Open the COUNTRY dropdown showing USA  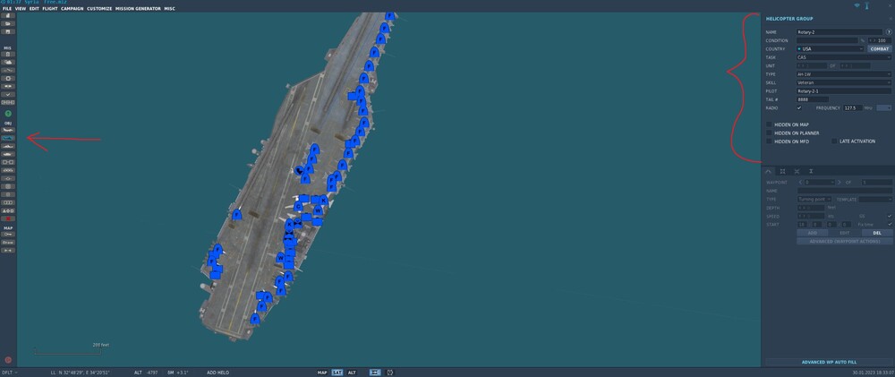831,49
